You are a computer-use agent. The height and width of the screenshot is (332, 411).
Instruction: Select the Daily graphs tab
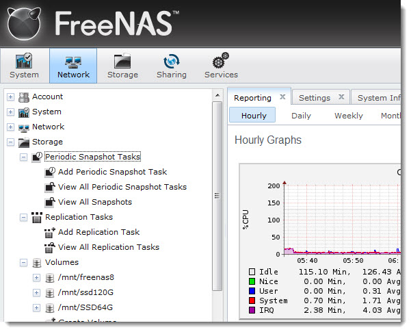[x=301, y=116]
